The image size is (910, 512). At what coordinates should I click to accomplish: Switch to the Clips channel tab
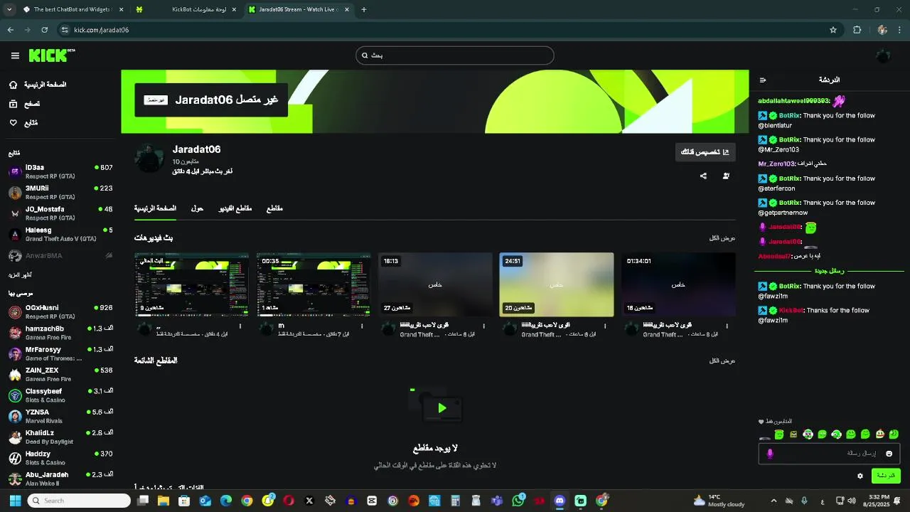pyautogui.click(x=274, y=208)
